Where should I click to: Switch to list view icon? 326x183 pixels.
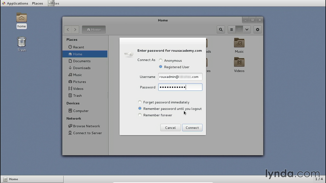[x=232, y=29]
